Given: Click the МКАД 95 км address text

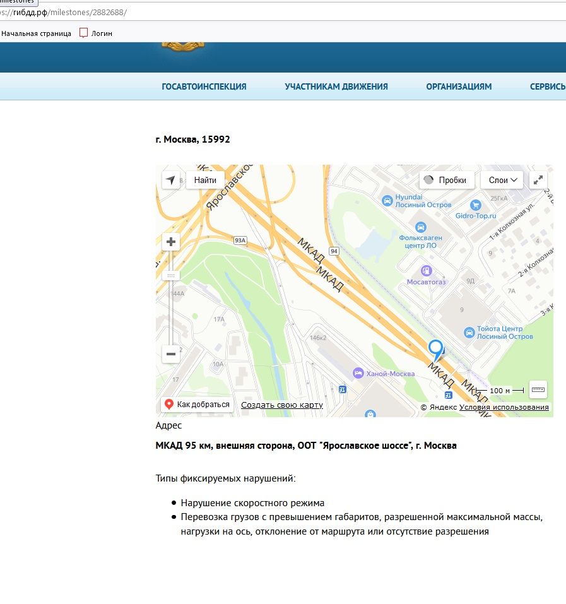Looking at the screenshot, I should [306, 446].
